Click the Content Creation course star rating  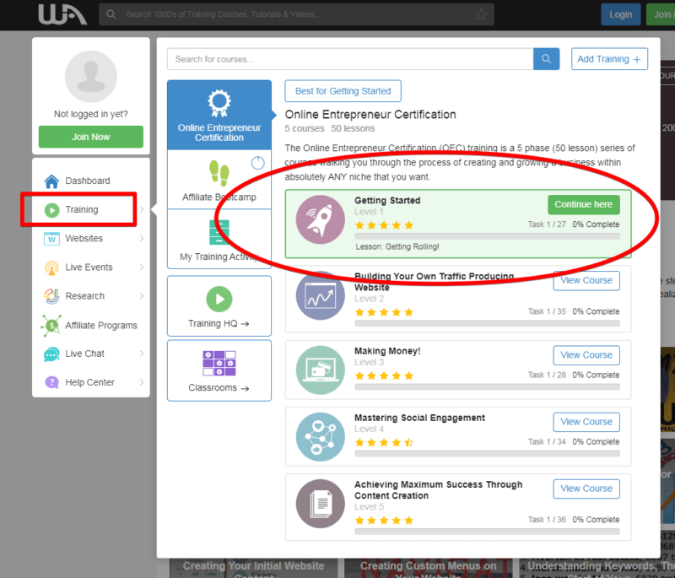[384, 521]
